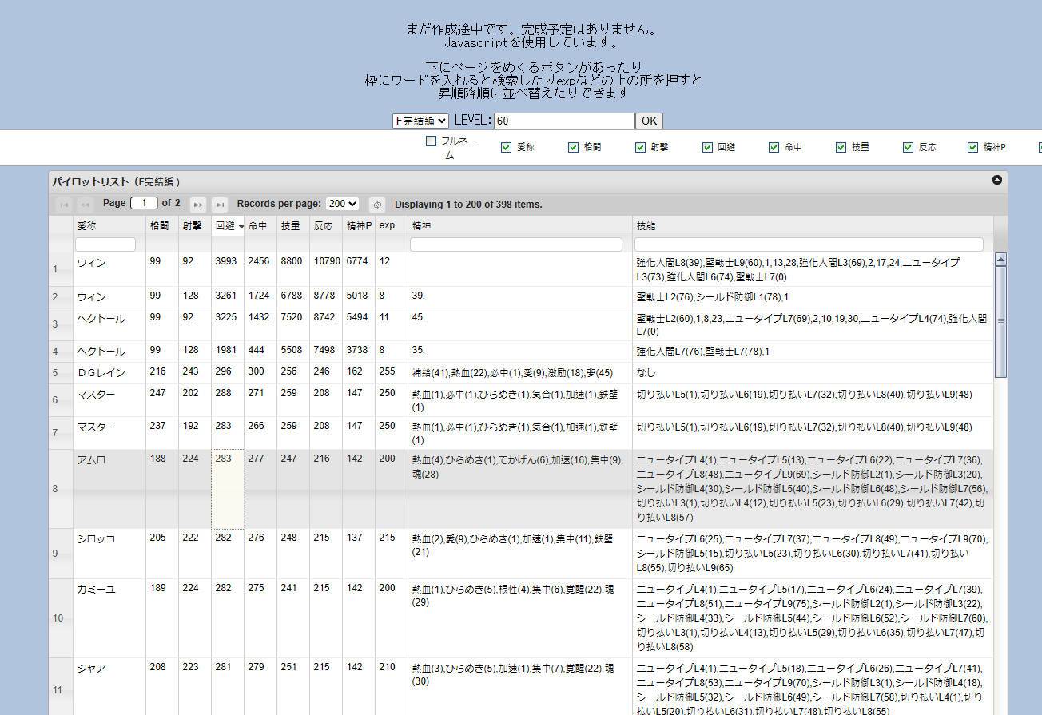Click the Displaying 1 to 200 status text
This screenshot has width=1042, height=715.
468,205
